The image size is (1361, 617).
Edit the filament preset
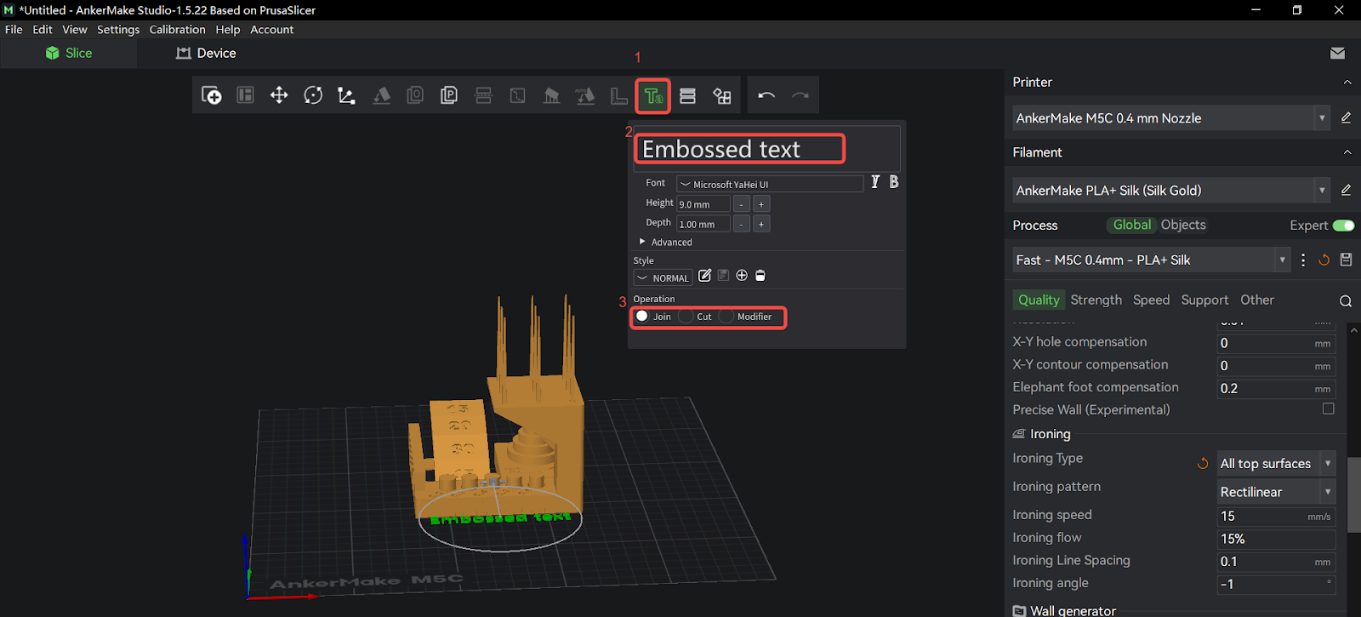coord(1346,190)
